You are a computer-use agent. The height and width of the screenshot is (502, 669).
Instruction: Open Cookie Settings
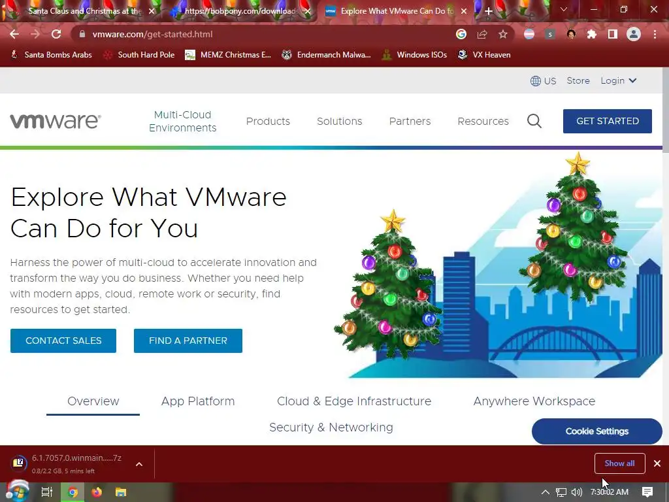click(597, 431)
